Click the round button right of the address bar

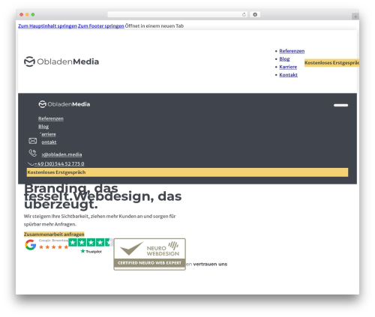255,15
